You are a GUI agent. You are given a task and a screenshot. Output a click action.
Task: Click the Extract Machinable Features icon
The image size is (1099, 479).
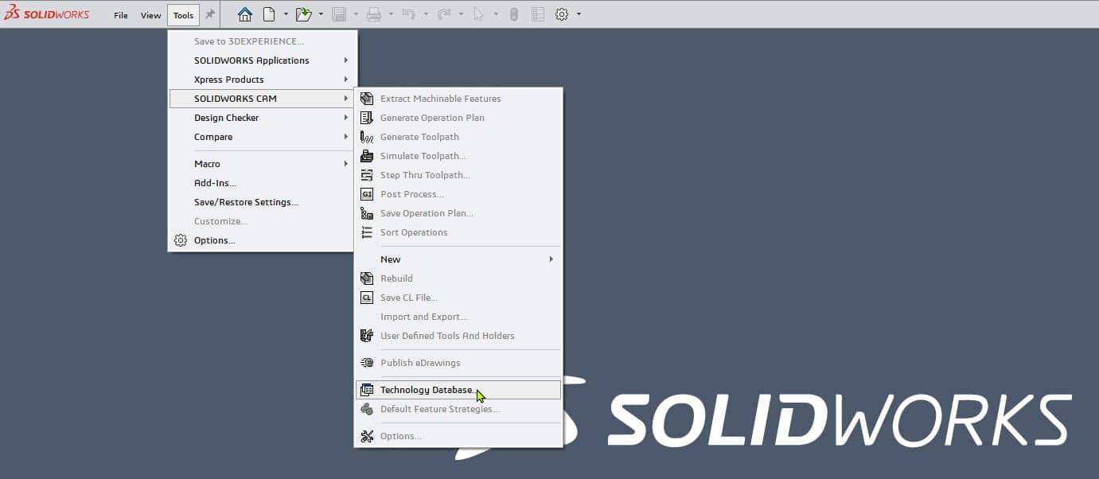click(367, 99)
